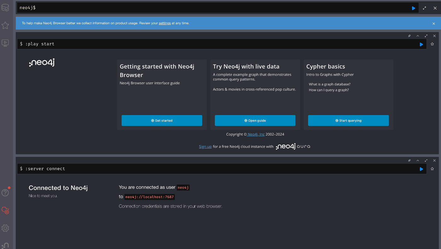Viewport: 441px width, 249px height.
Task: Follow the Sign up link
Action: pos(205,147)
